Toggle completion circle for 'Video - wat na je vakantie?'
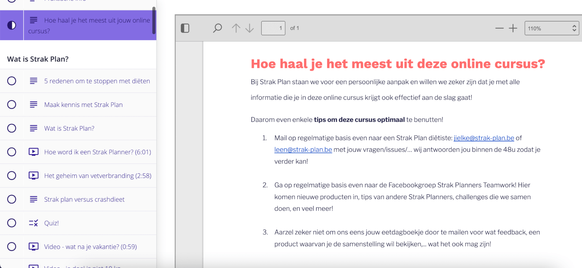Viewport: 582px width, 268px height. [x=12, y=247]
